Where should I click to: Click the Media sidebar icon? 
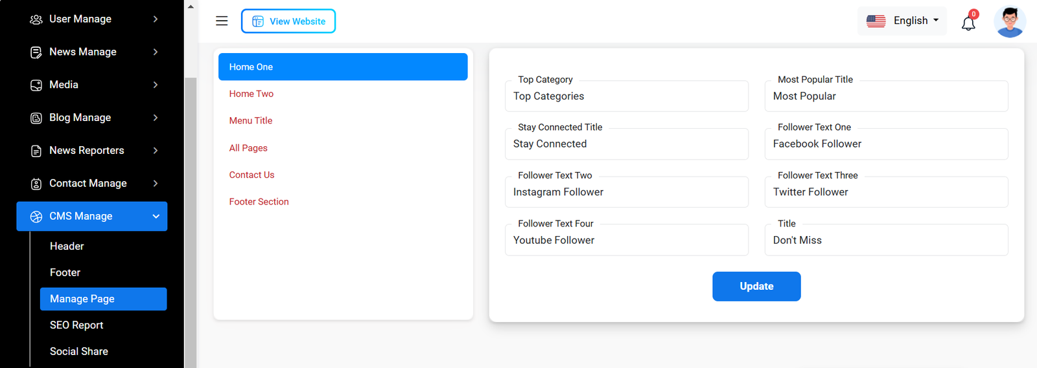pyautogui.click(x=36, y=85)
